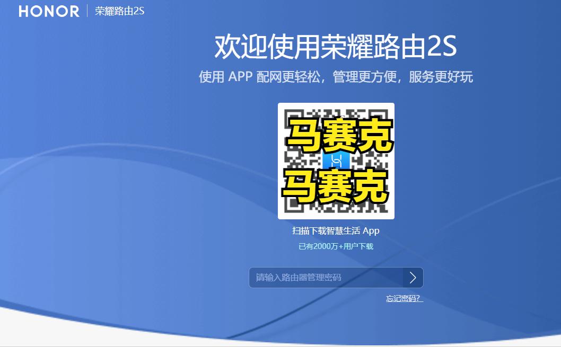The width and height of the screenshot is (561, 347).
Task: Click the APP 配网更轻松 subtitle text
Action: [x=336, y=77]
